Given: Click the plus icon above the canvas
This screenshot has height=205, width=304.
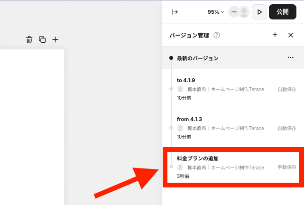Looking at the screenshot, I should [55, 40].
